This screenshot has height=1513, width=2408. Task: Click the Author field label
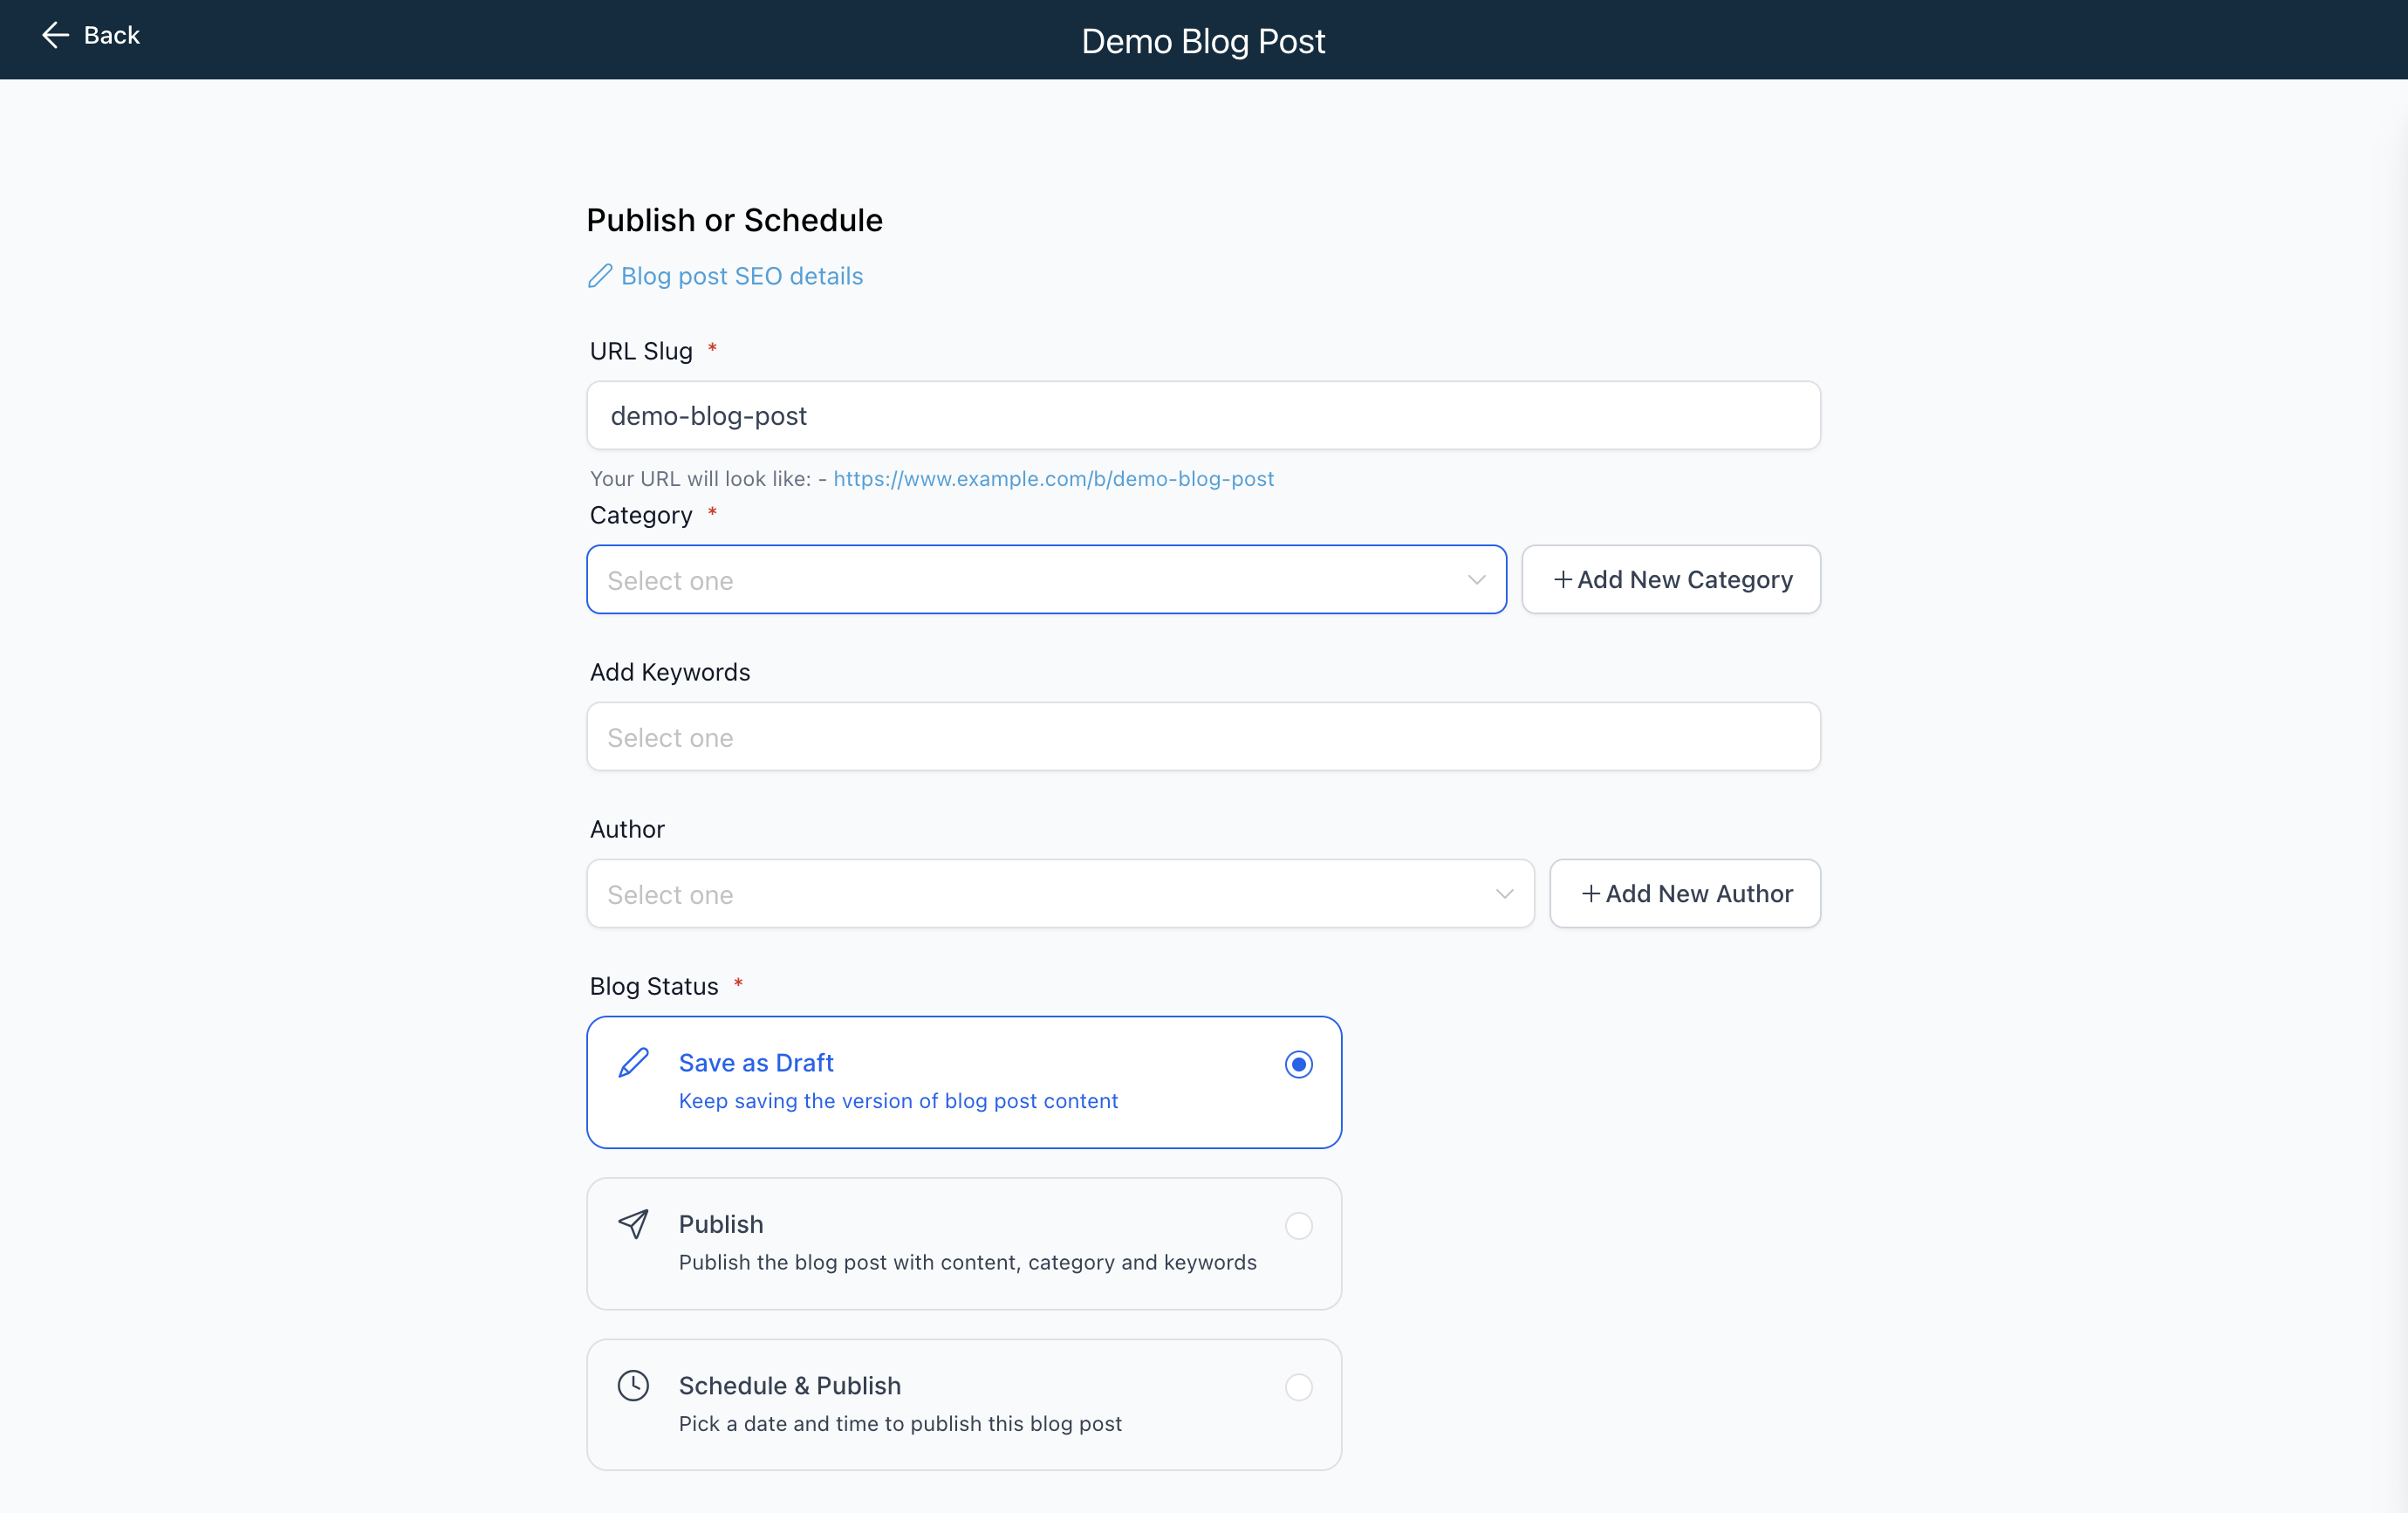pos(627,829)
